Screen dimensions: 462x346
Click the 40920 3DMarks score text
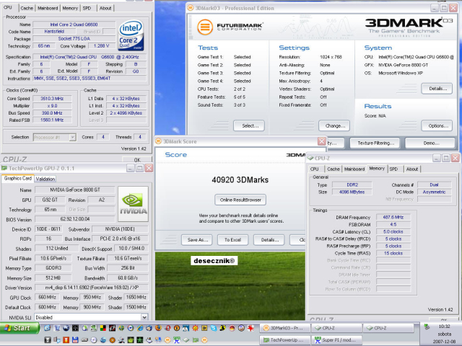point(240,179)
